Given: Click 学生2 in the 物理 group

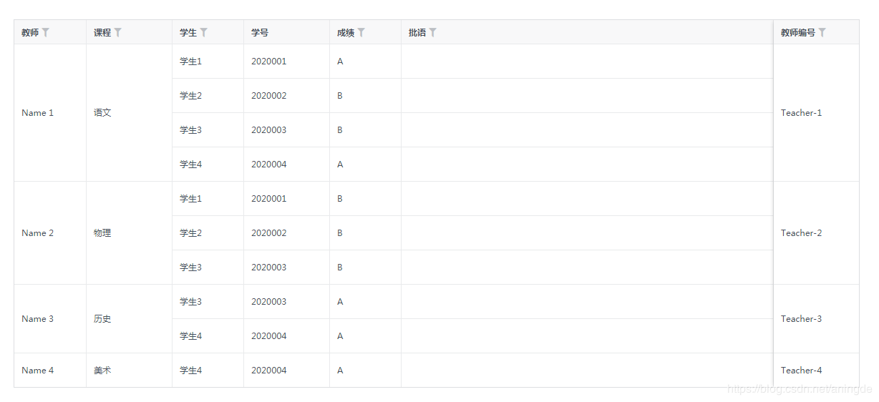Looking at the screenshot, I should tap(191, 233).
